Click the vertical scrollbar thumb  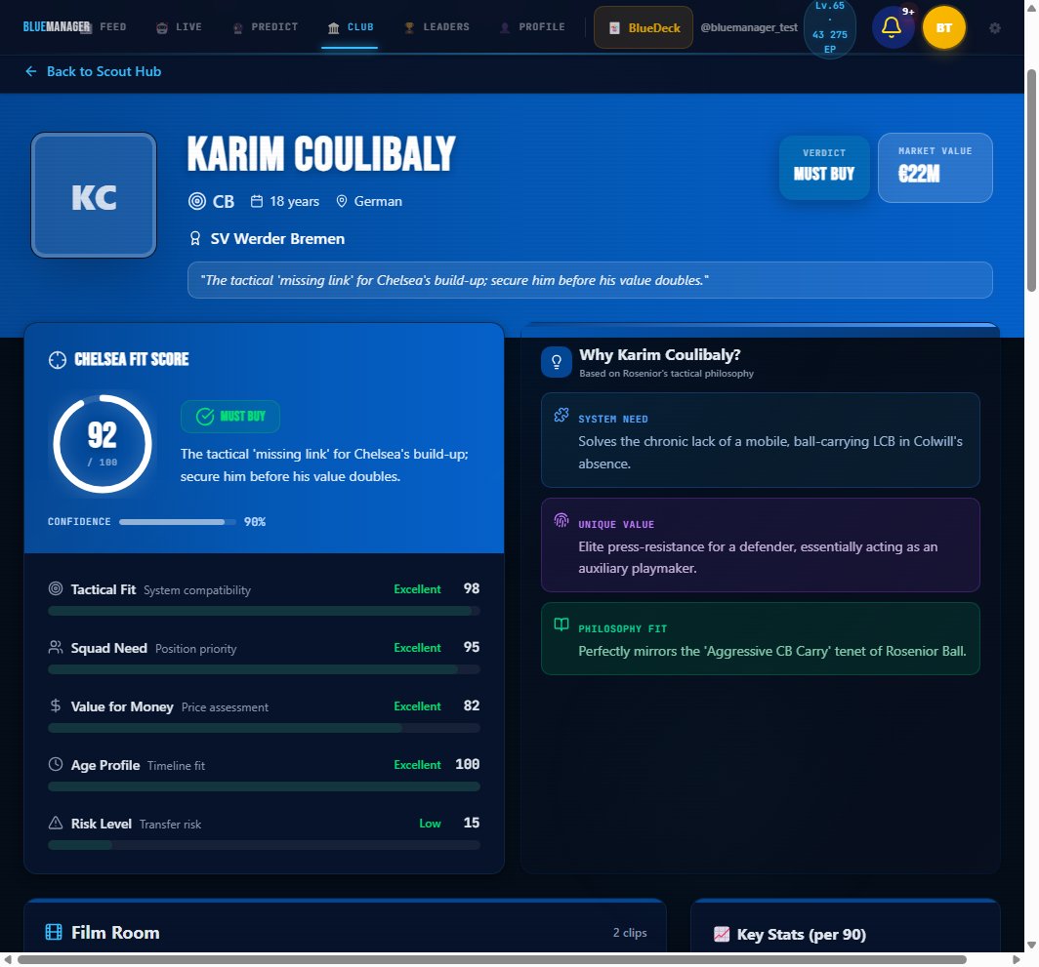point(1031,180)
